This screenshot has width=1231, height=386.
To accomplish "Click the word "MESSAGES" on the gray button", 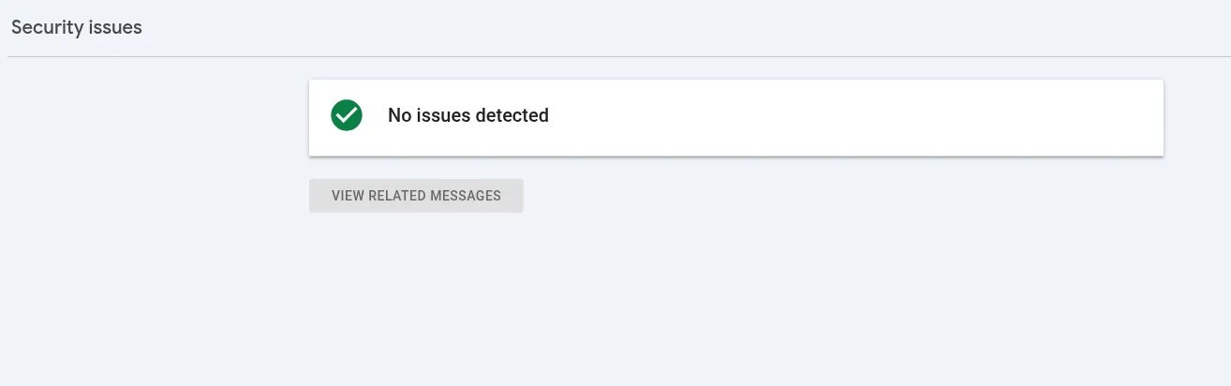I will pos(465,196).
